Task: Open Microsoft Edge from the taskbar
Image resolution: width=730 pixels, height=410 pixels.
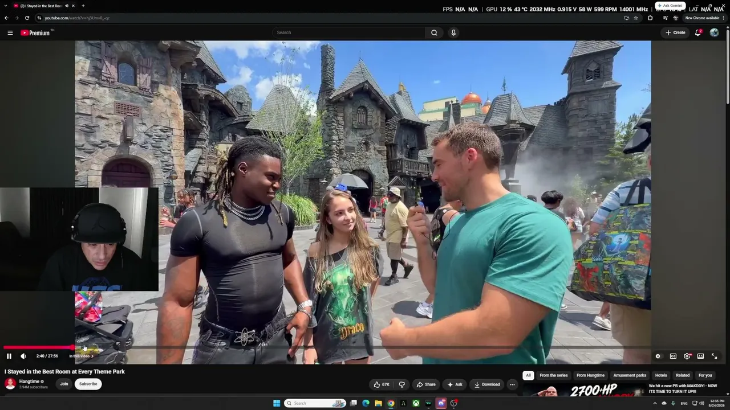Action: [x=366, y=403]
